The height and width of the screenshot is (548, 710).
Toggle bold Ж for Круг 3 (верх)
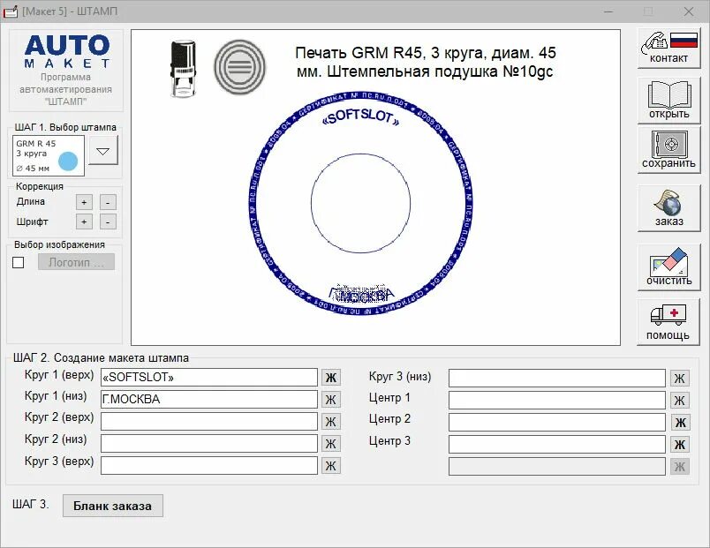coord(331,466)
